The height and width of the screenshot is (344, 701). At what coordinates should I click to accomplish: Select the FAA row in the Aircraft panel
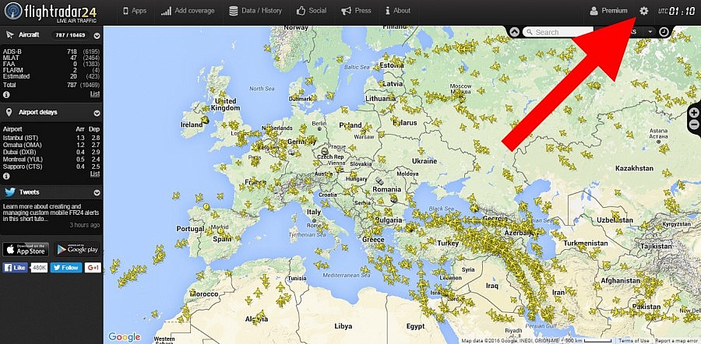pos(51,65)
